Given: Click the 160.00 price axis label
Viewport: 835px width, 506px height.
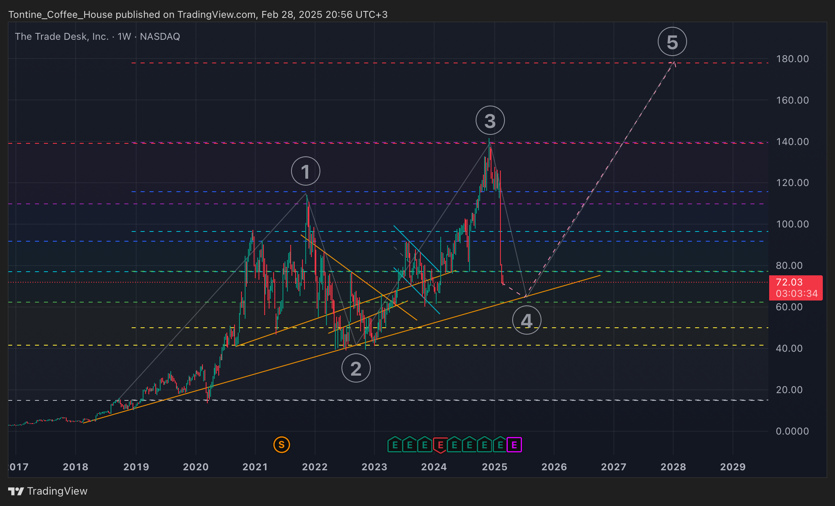Looking at the screenshot, I should (792, 100).
